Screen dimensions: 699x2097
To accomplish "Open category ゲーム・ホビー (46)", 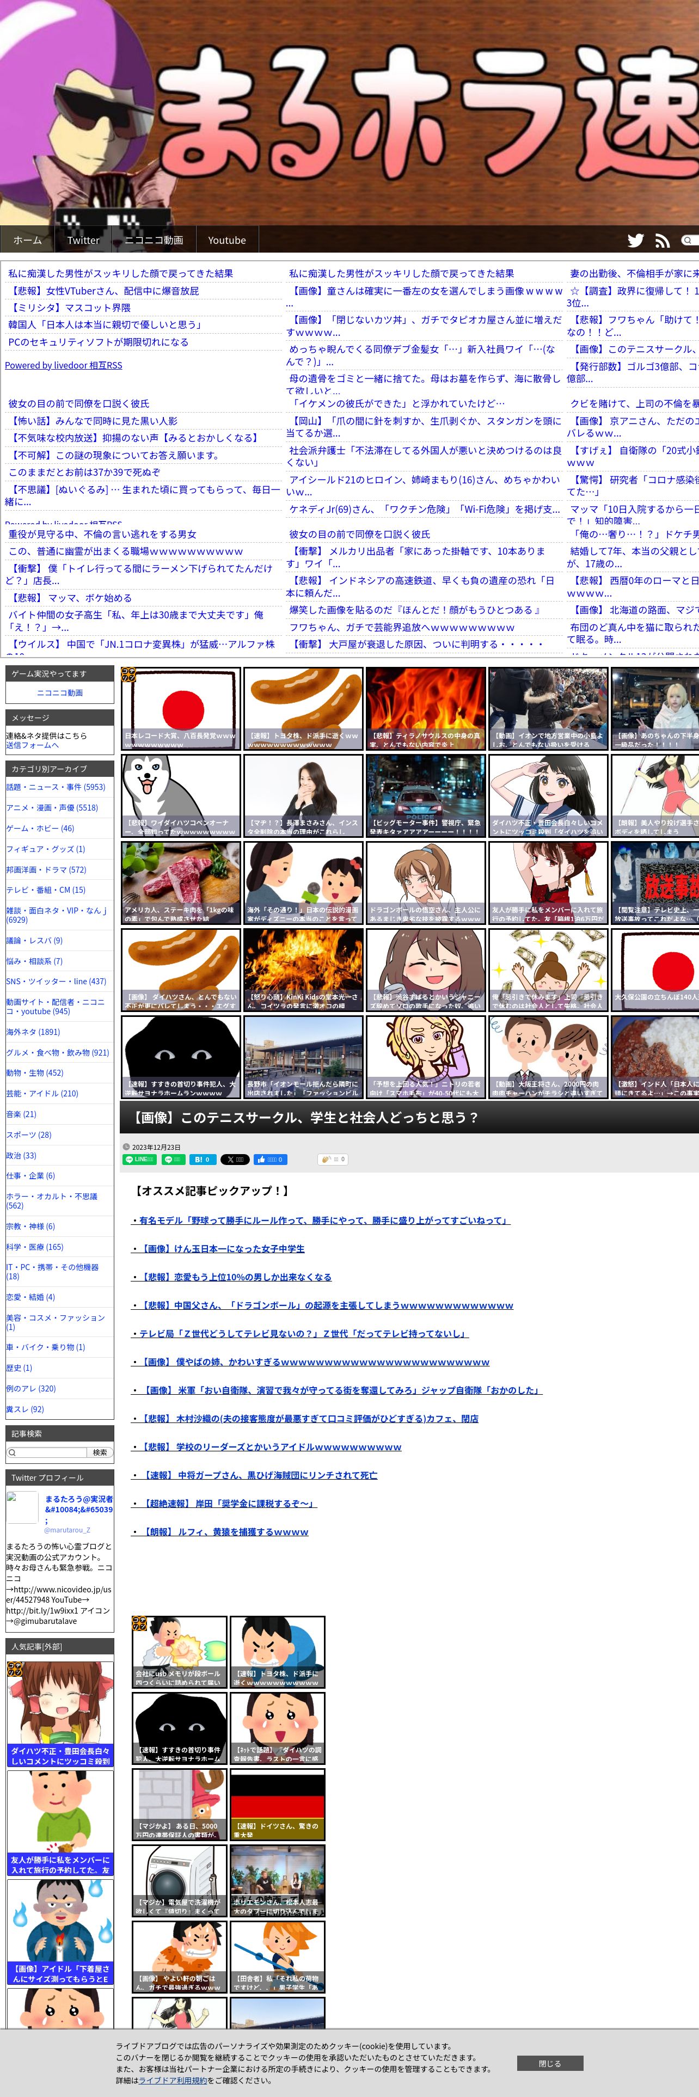I will tap(41, 828).
